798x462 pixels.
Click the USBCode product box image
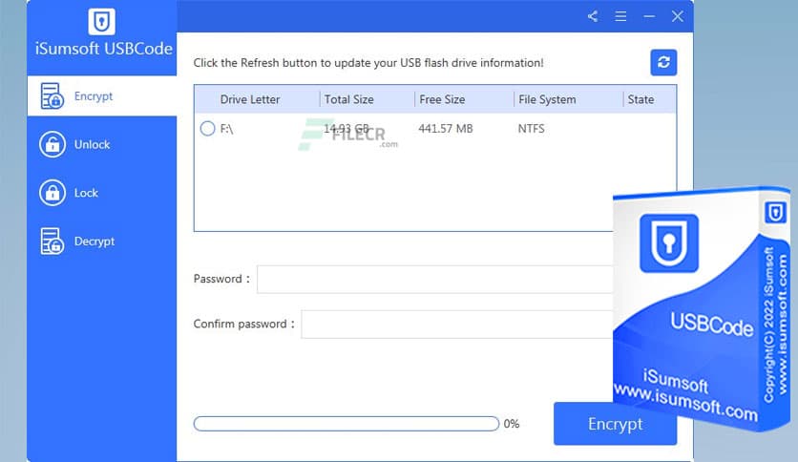pyautogui.click(x=702, y=307)
